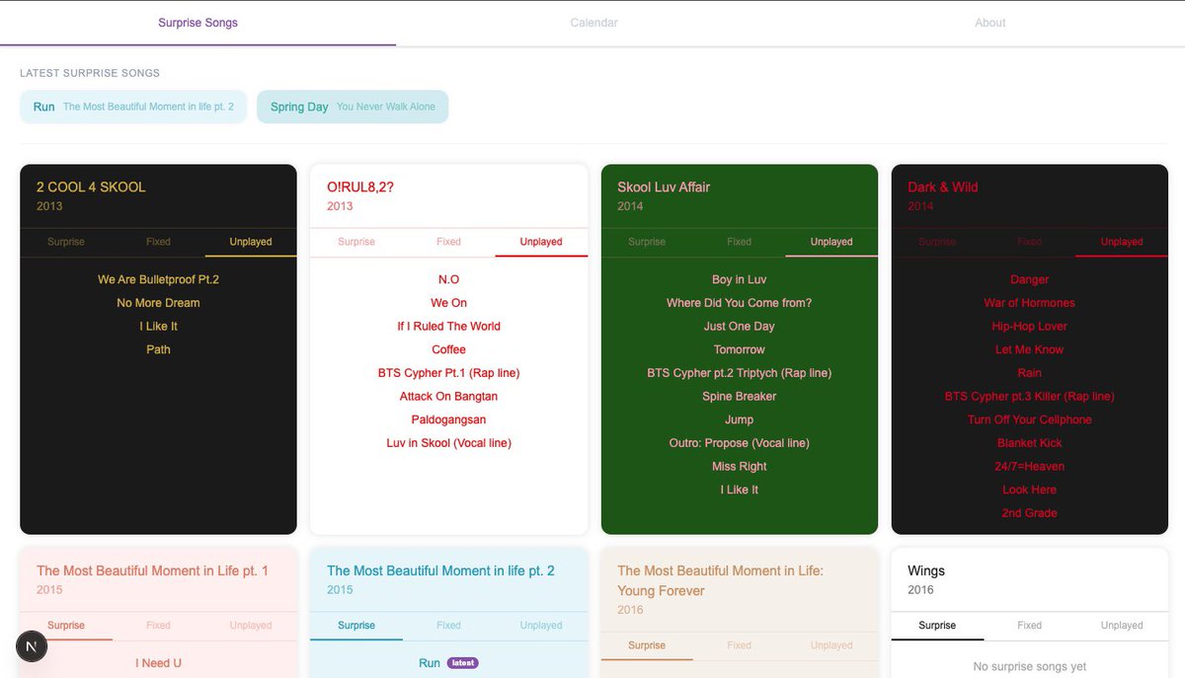Screen dimensions: 1185x678
Task: Select Surprise tab in 2 COOL 4 SKOOL card
Action: (66, 242)
